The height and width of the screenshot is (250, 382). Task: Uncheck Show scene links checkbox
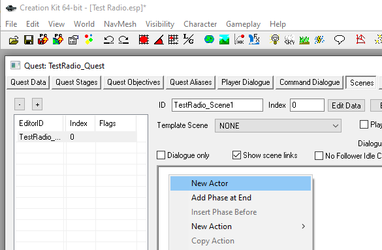point(236,155)
